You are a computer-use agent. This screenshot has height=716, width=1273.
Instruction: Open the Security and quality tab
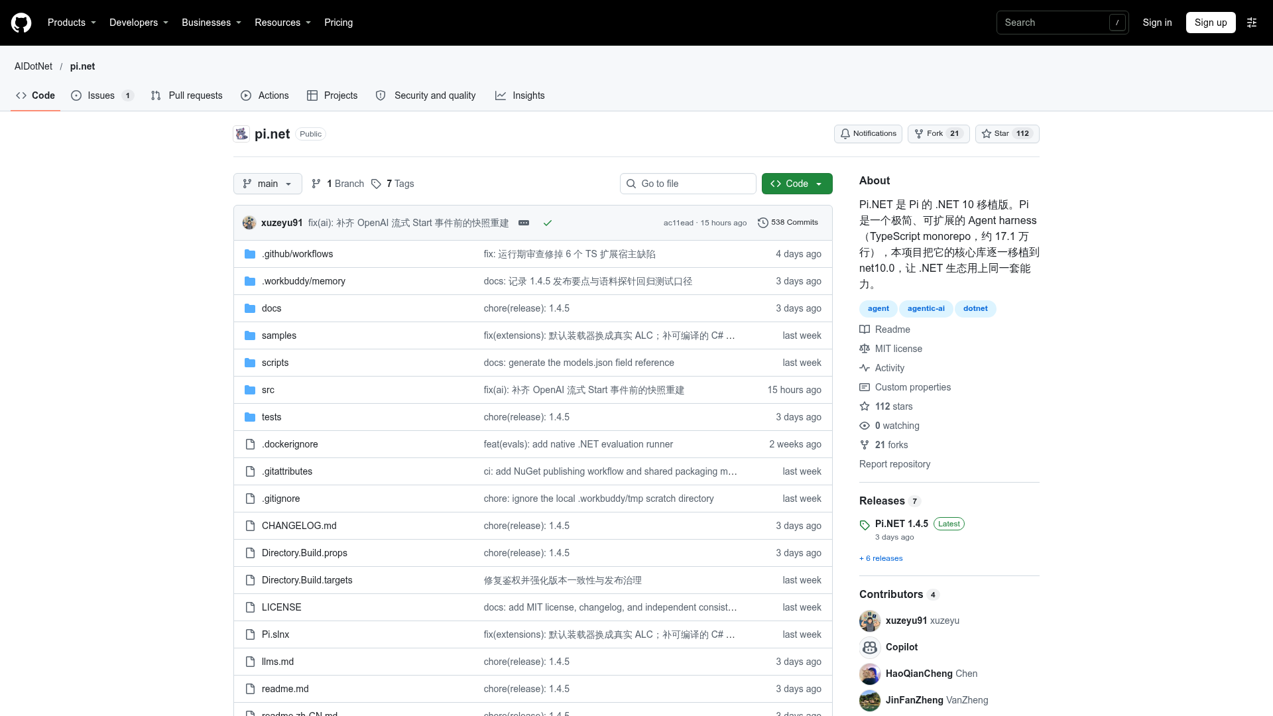coord(426,95)
